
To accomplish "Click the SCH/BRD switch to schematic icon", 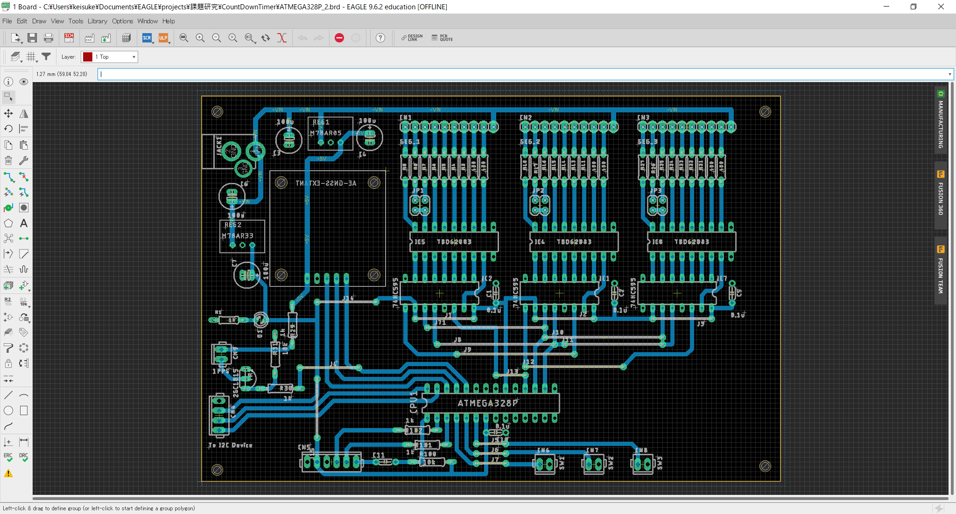I will pyautogui.click(x=69, y=38).
